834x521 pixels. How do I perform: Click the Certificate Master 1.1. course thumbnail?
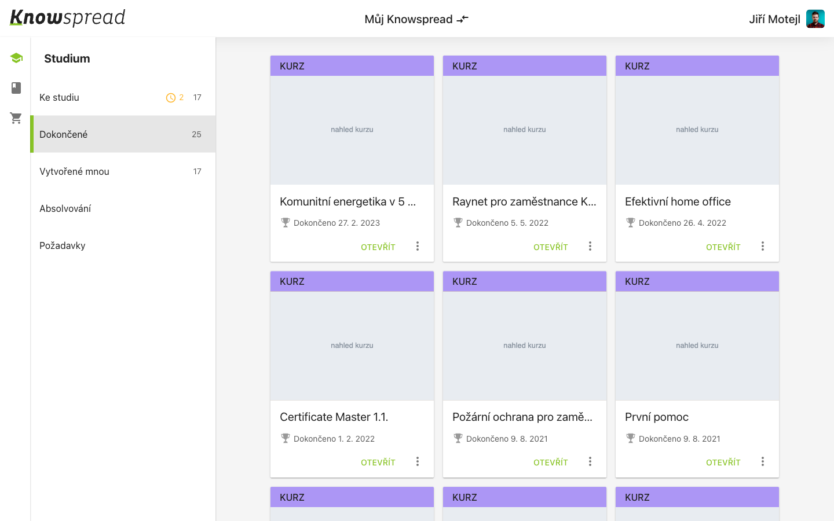pyautogui.click(x=352, y=346)
